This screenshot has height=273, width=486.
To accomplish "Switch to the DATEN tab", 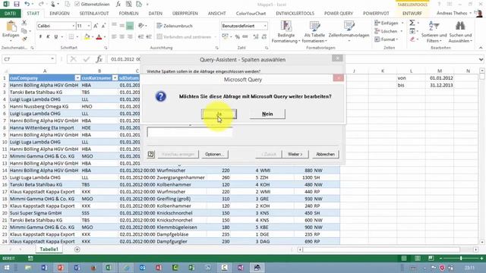I will click(155, 14).
